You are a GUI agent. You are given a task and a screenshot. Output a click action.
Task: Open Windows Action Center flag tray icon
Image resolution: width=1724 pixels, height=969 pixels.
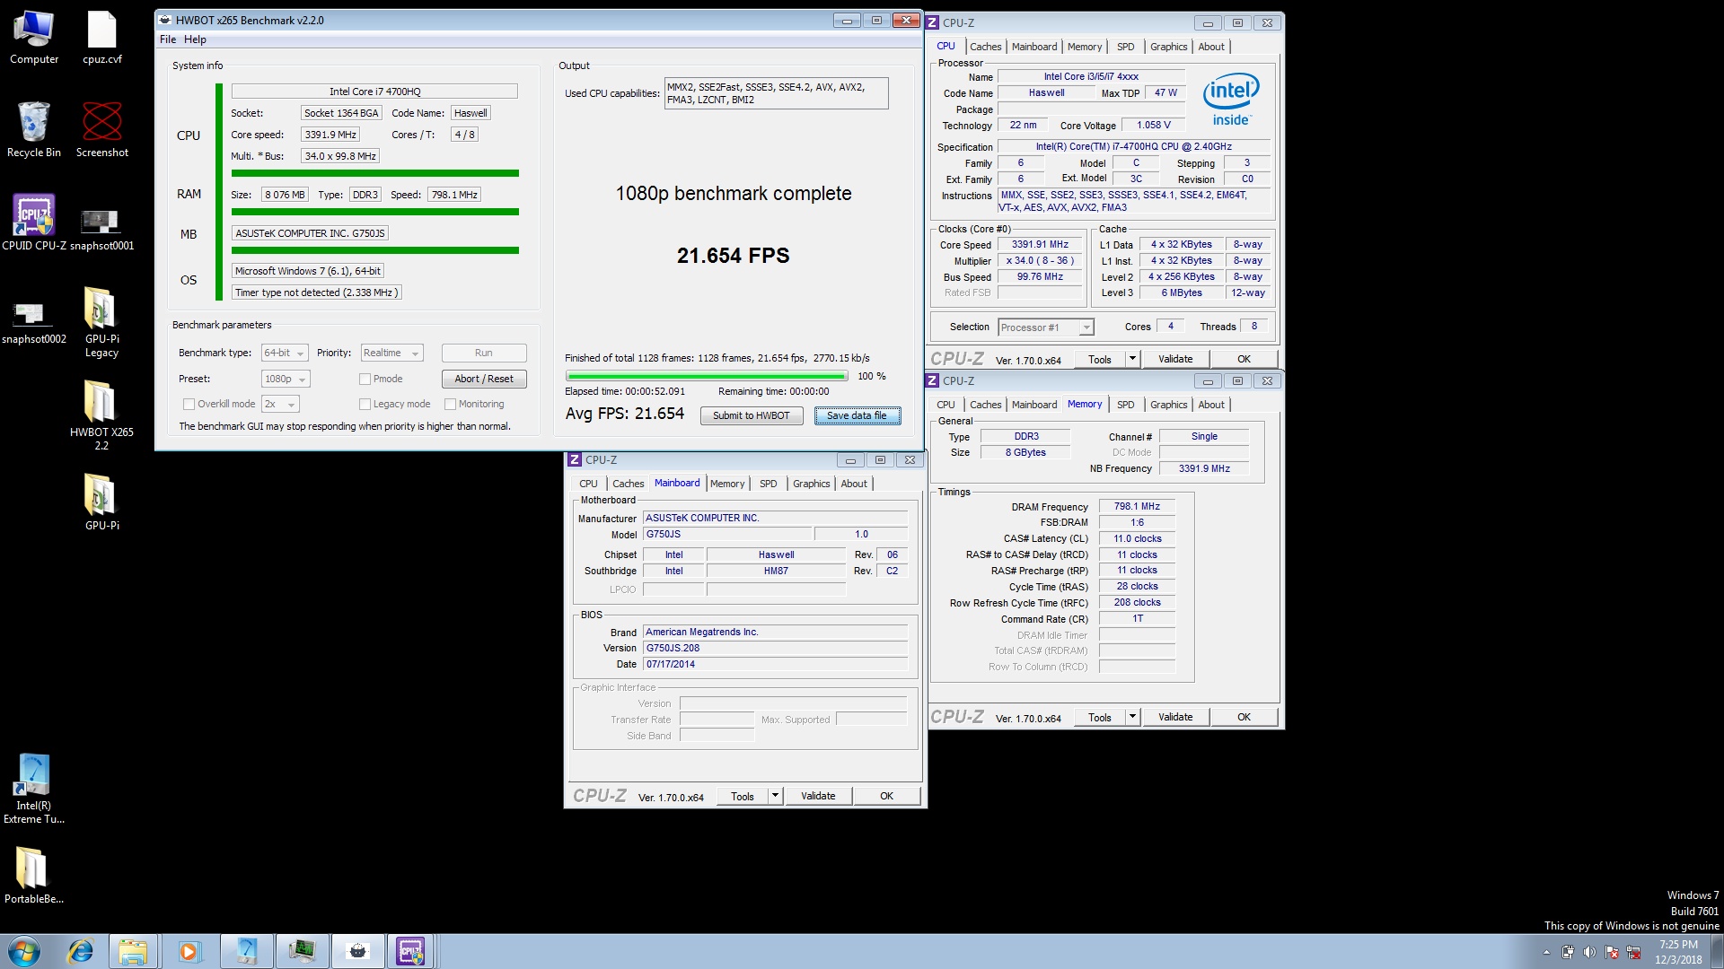pos(1612,952)
